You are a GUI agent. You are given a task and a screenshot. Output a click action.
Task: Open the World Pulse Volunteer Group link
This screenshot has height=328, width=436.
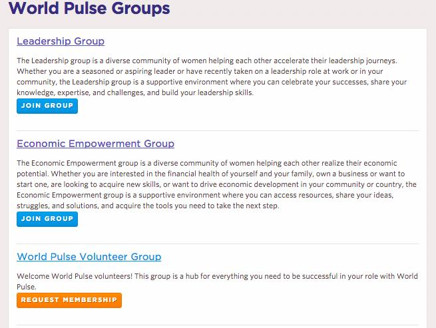tap(89, 257)
